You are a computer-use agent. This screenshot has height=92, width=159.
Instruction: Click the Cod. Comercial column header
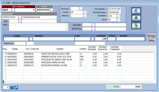32,49
